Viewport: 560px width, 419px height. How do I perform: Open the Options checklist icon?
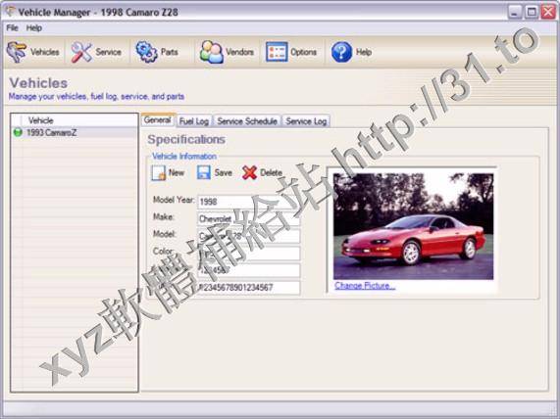pos(277,52)
